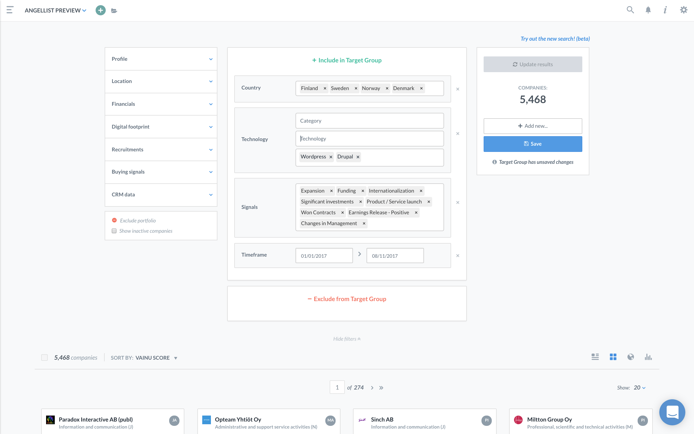Change the Show 20 per page dropdown
694x434 pixels.
pos(639,388)
